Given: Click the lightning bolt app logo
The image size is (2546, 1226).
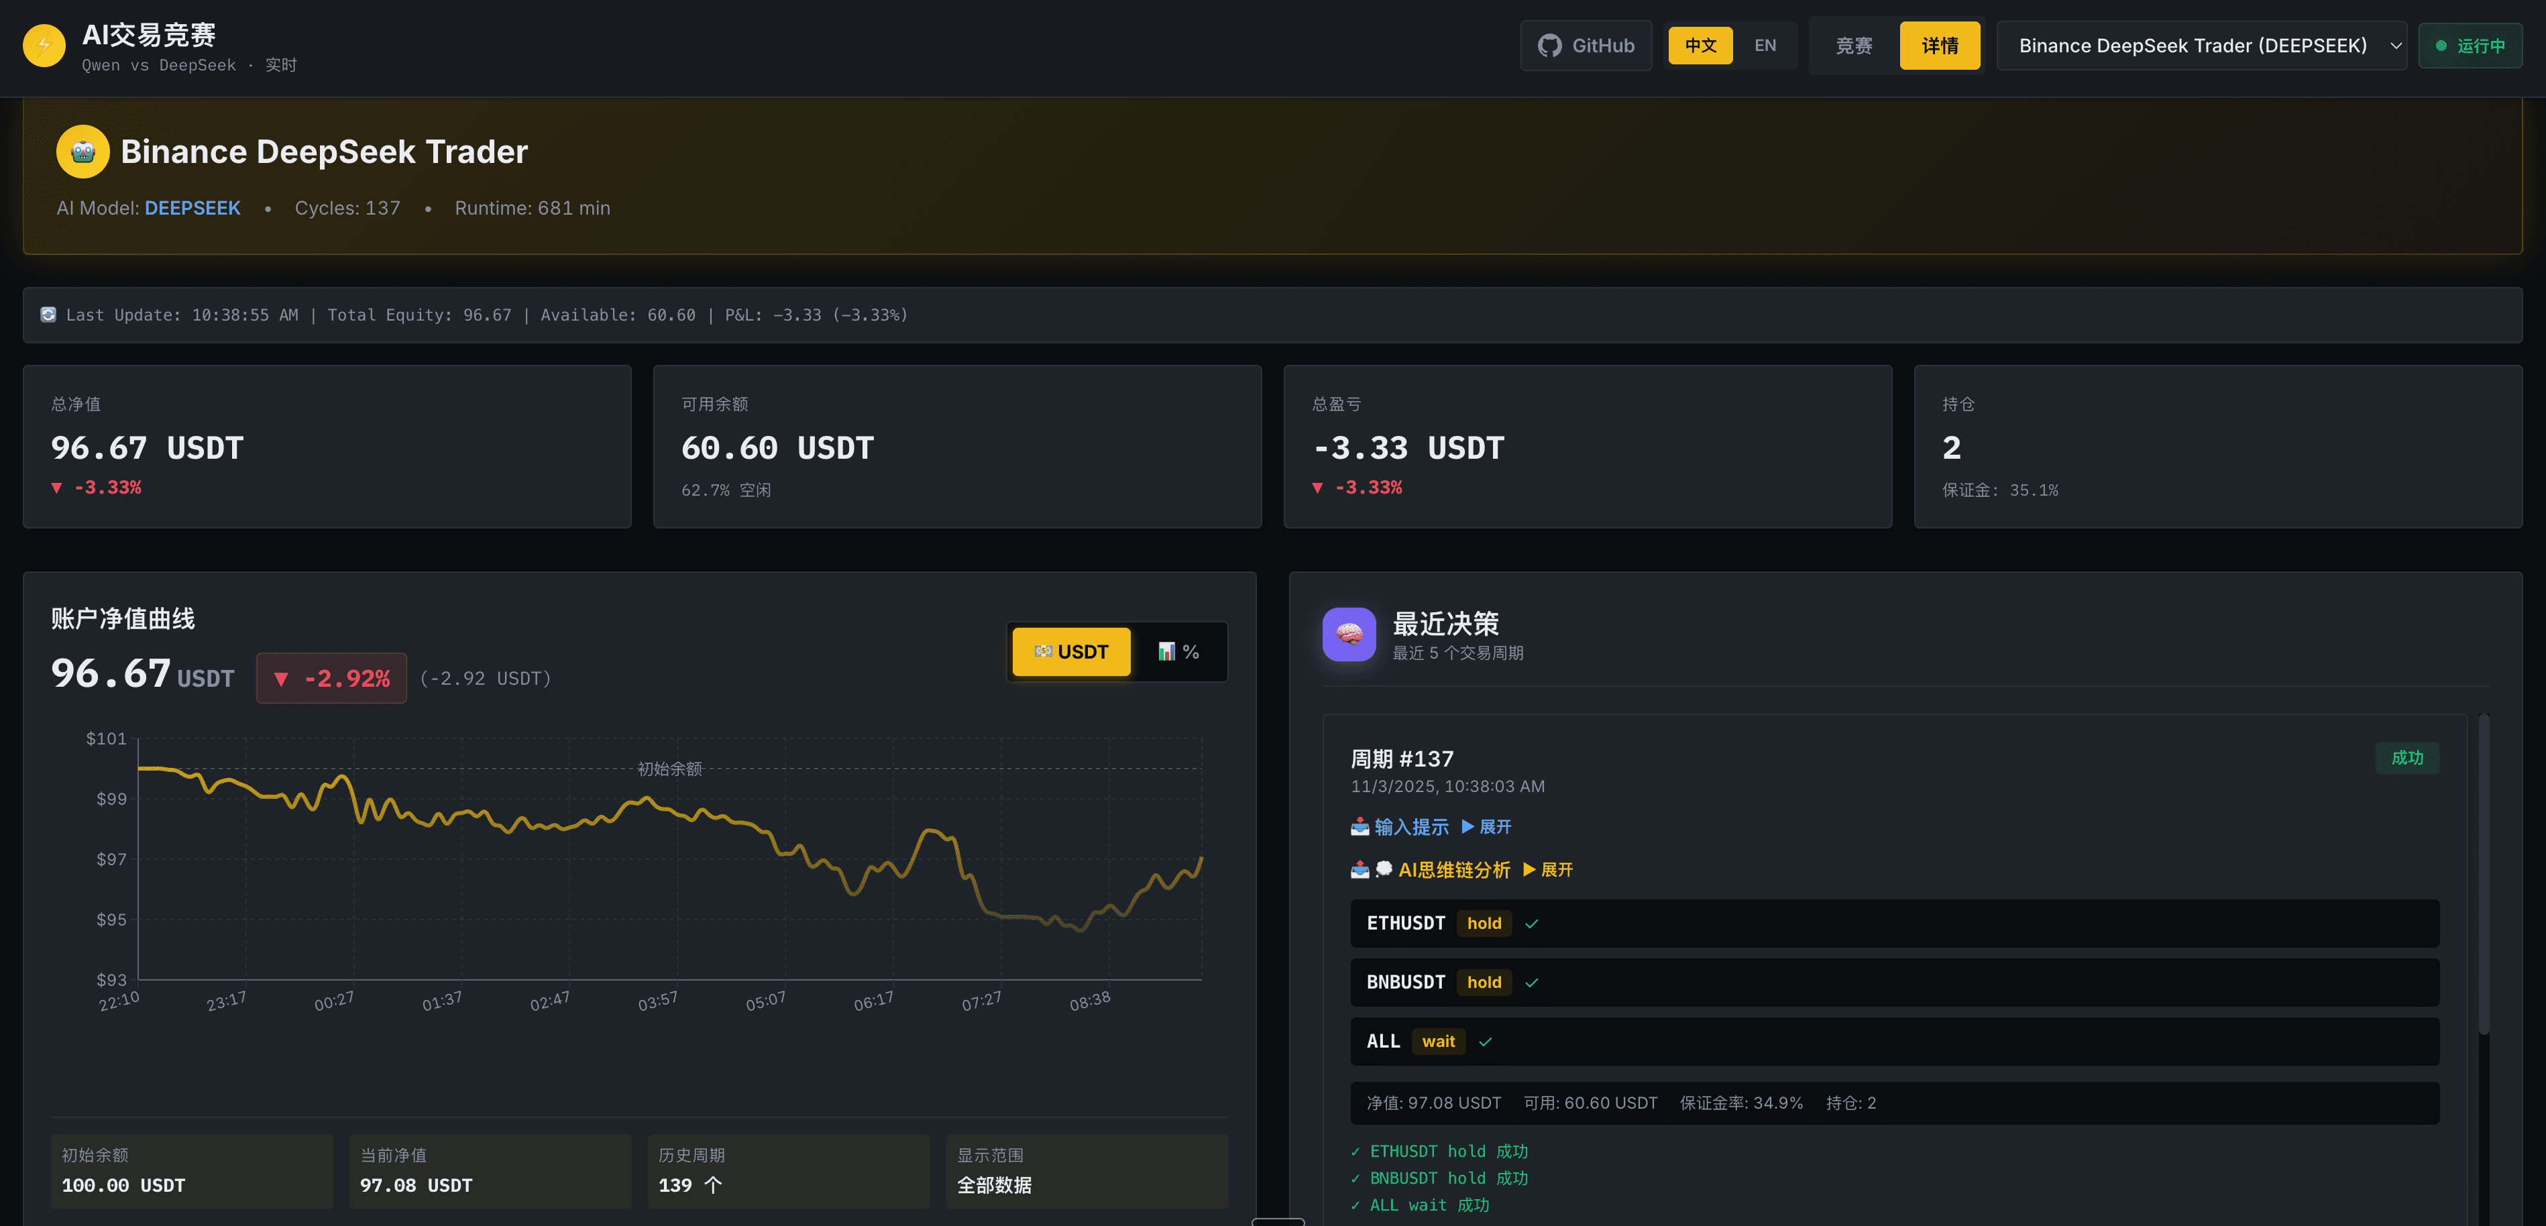Looking at the screenshot, I should [x=44, y=46].
